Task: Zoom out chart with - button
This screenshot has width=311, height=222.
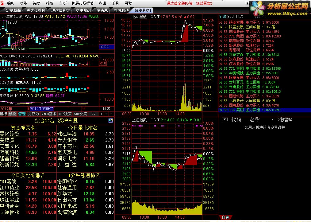Action: [106, 114]
